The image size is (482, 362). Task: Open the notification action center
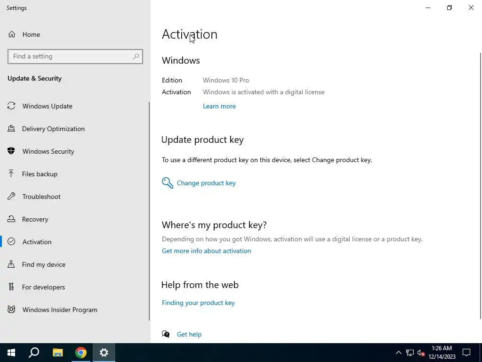click(x=466, y=353)
